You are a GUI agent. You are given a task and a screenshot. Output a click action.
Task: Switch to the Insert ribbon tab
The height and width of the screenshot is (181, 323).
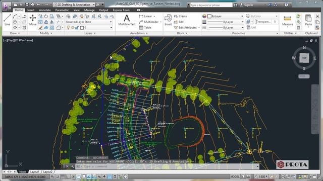pyautogui.click(x=31, y=10)
